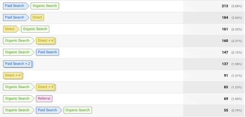Select the standalone Direct × 4 chip in the 91 row
Image resolution: width=245 pixels, height=117 pixels.
tap(13, 76)
